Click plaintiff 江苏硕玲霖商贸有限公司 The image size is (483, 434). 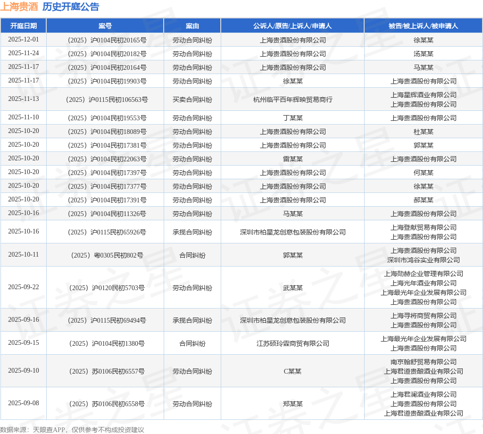[292, 343]
